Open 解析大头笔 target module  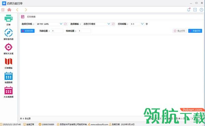coord(9,49)
